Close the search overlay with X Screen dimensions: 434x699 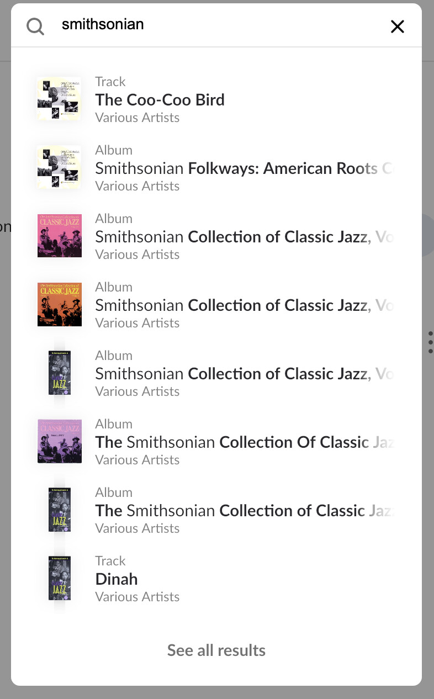pos(398,26)
